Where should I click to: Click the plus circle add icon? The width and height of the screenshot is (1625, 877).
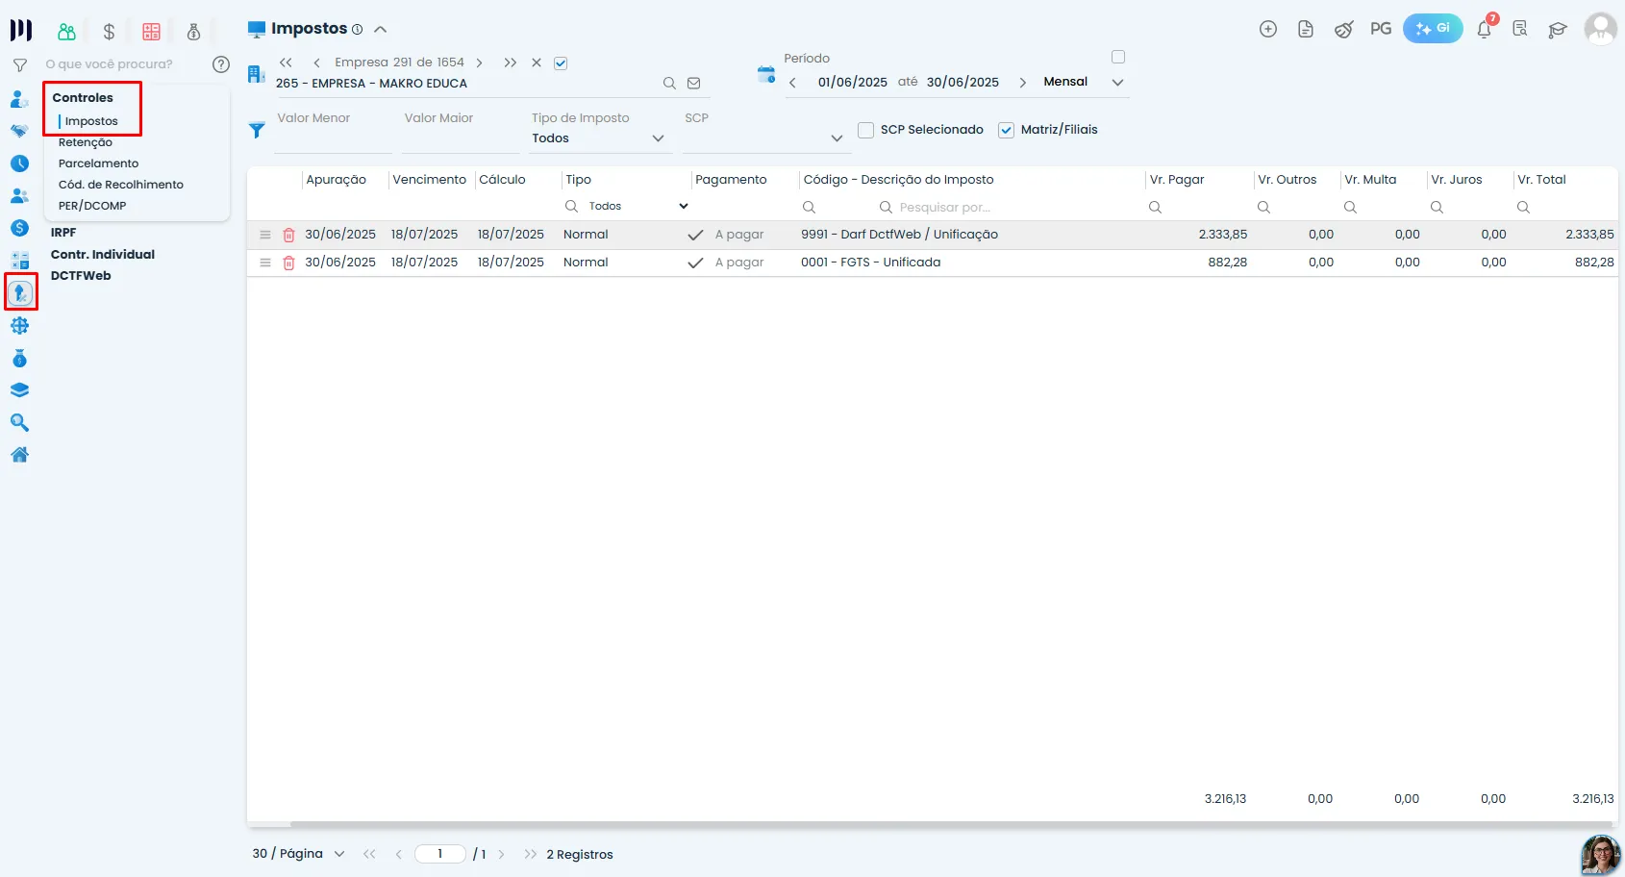[1268, 29]
